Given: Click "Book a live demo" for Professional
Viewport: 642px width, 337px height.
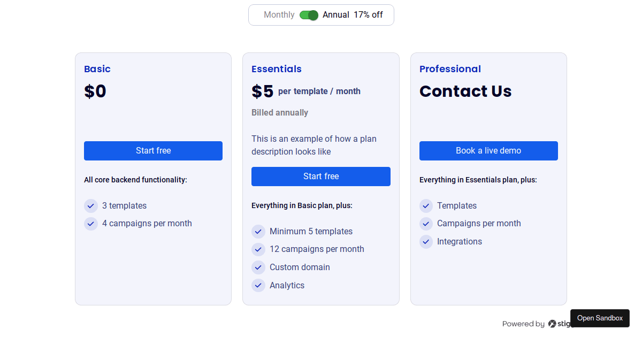Looking at the screenshot, I should (488, 150).
